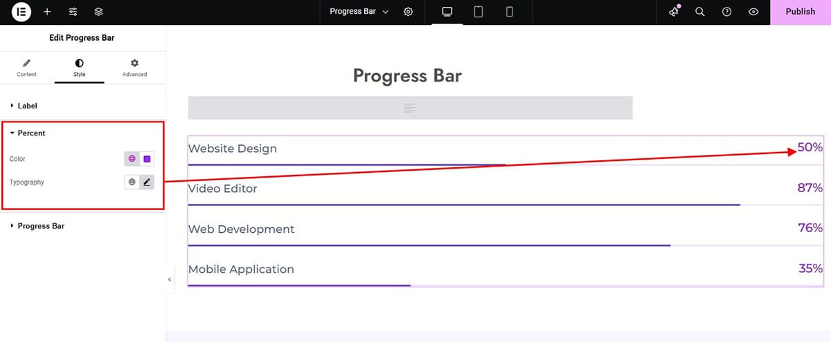Click the Publish button
This screenshot has width=831, height=342.
point(801,12)
